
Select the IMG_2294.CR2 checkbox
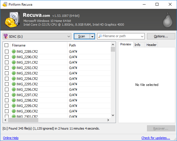(x=7, y=78)
